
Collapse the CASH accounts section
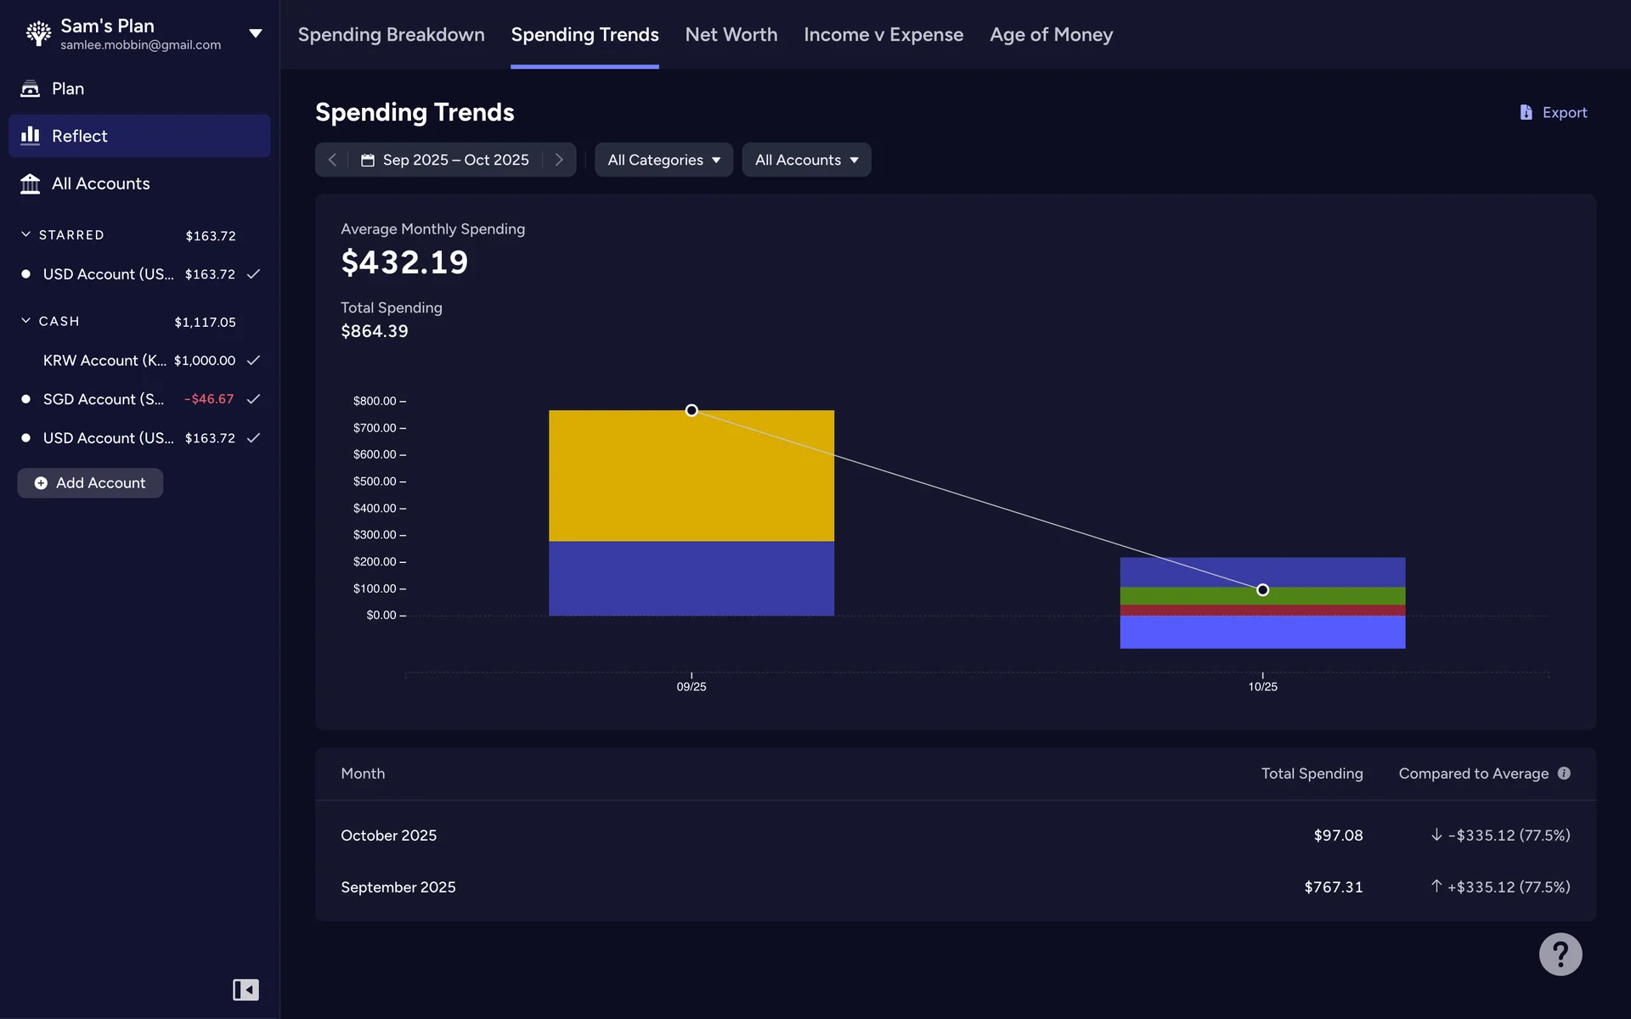pyautogui.click(x=26, y=321)
